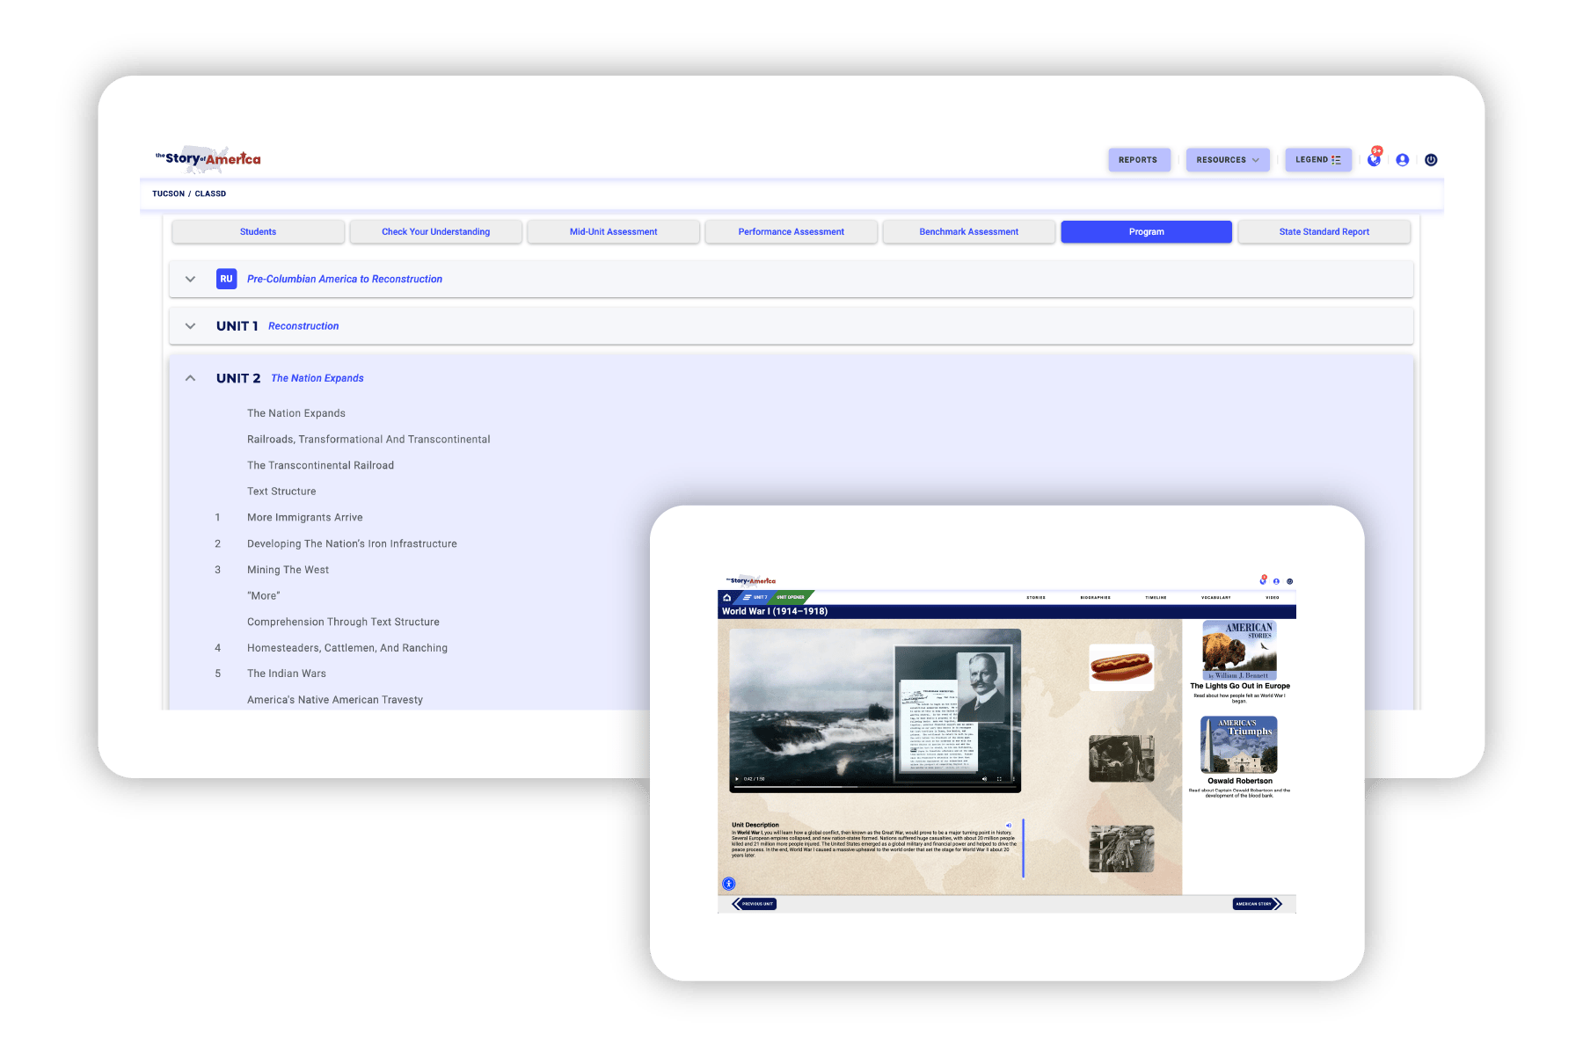Select the Biographies navigation item
The image size is (1583, 1056).
pos(1097,596)
